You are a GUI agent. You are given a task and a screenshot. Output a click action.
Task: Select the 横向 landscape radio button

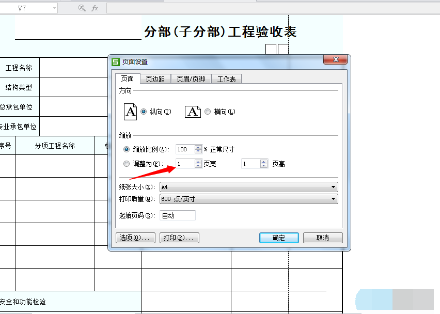pos(208,112)
